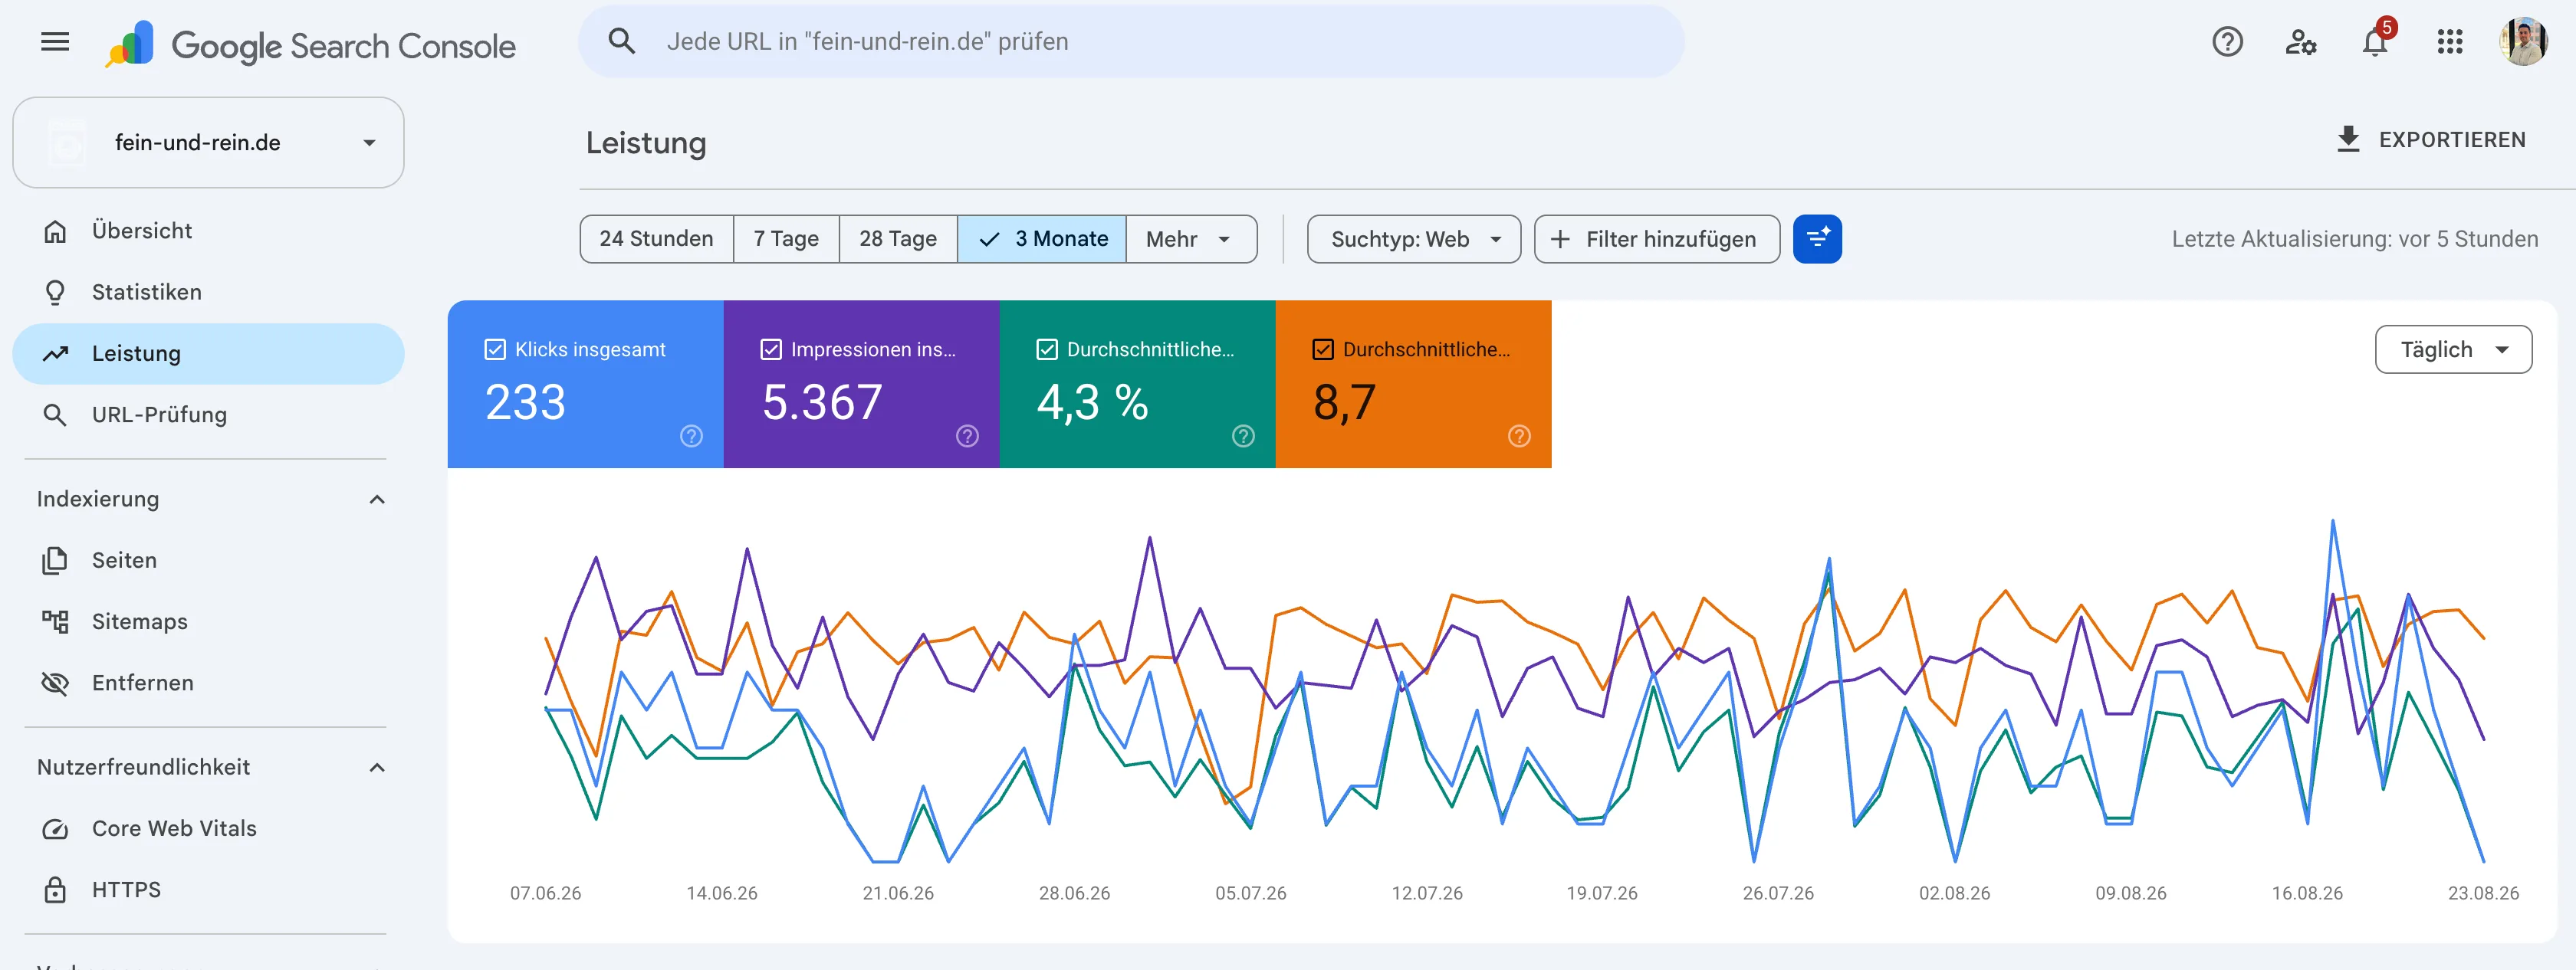Screen dimensions: 2576x970
Task: Click Filter hinzufügen
Action: (x=1656, y=239)
